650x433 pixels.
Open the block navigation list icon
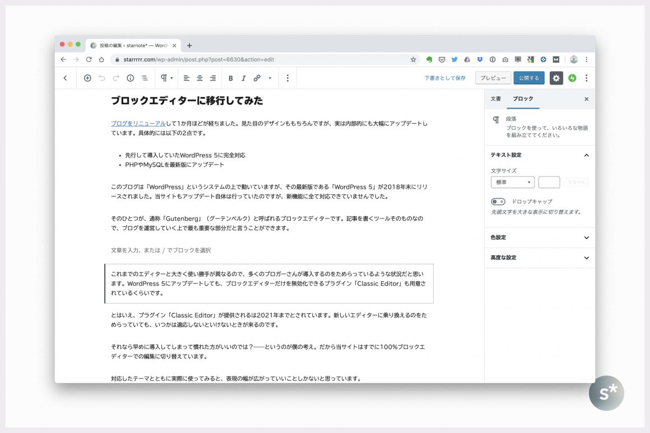point(145,78)
